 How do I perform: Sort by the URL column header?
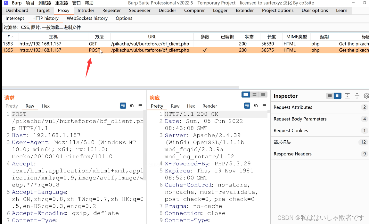(x=152, y=37)
